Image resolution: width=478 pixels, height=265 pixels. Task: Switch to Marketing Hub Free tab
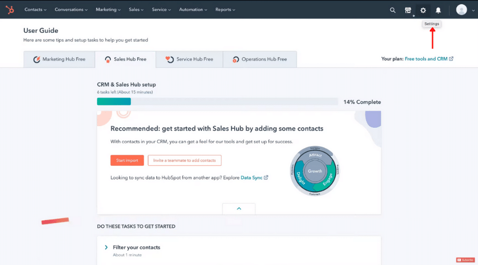click(x=59, y=59)
